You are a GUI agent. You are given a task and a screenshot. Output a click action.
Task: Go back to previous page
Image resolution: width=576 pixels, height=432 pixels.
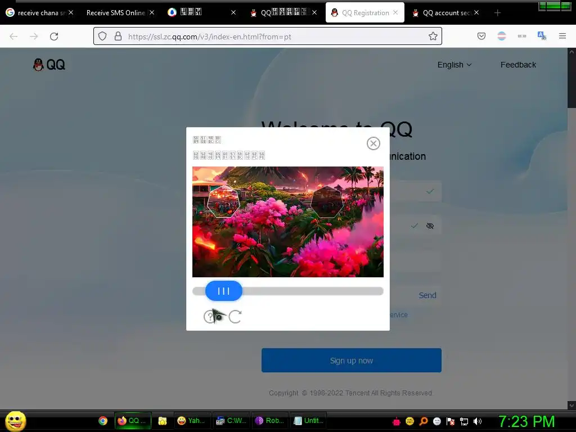[13, 37]
